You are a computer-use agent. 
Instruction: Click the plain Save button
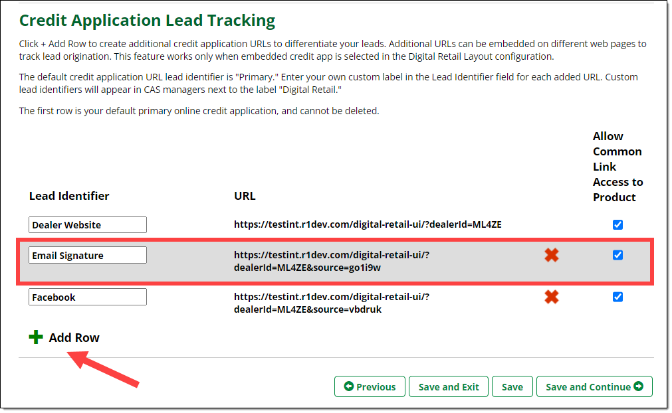click(x=512, y=386)
